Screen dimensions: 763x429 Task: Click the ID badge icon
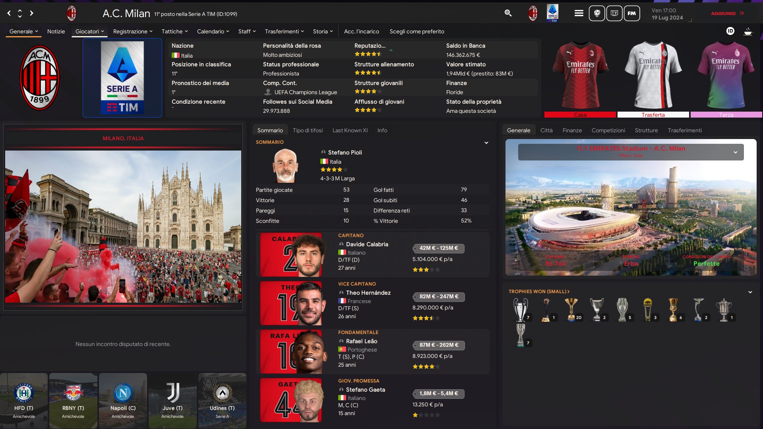(x=730, y=31)
